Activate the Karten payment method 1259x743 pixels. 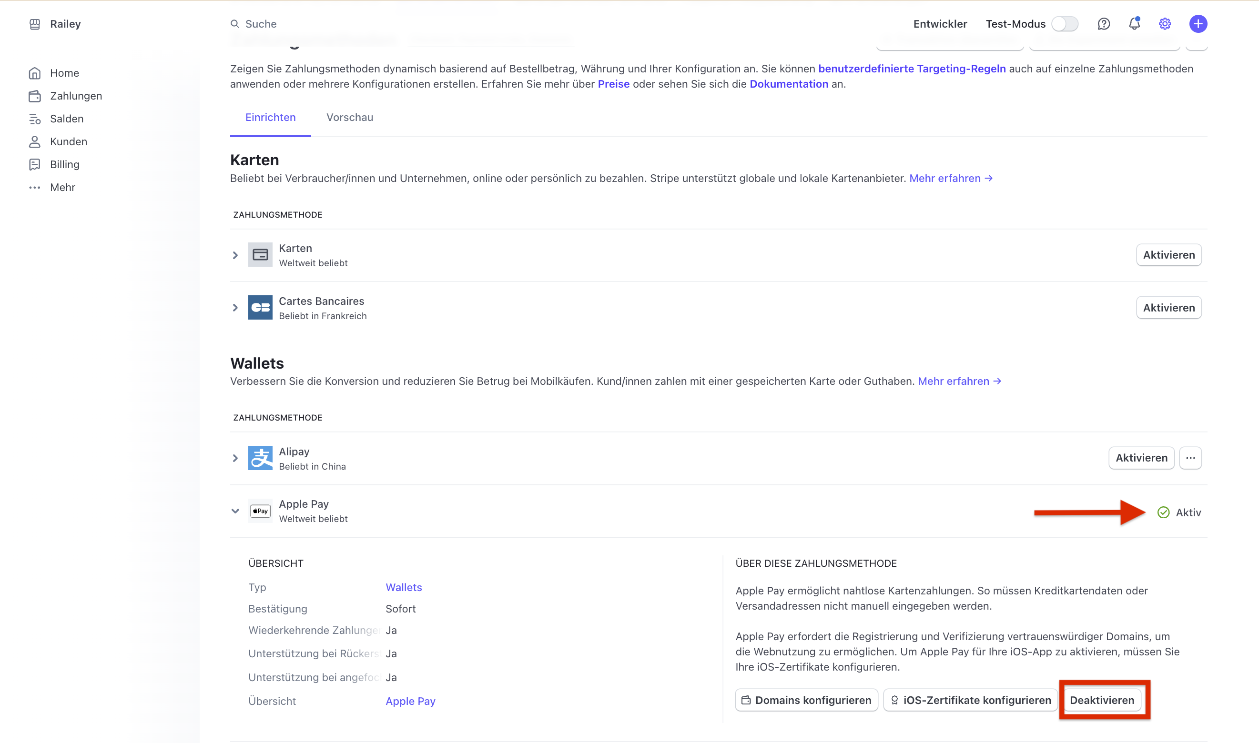tap(1169, 255)
